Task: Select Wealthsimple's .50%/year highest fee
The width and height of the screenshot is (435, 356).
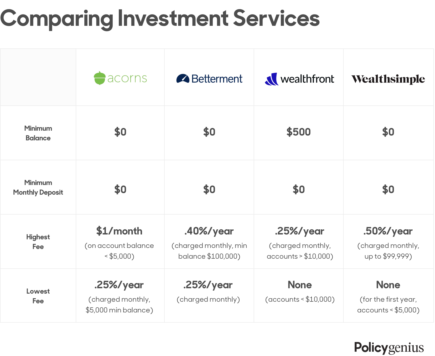Action: (388, 231)
